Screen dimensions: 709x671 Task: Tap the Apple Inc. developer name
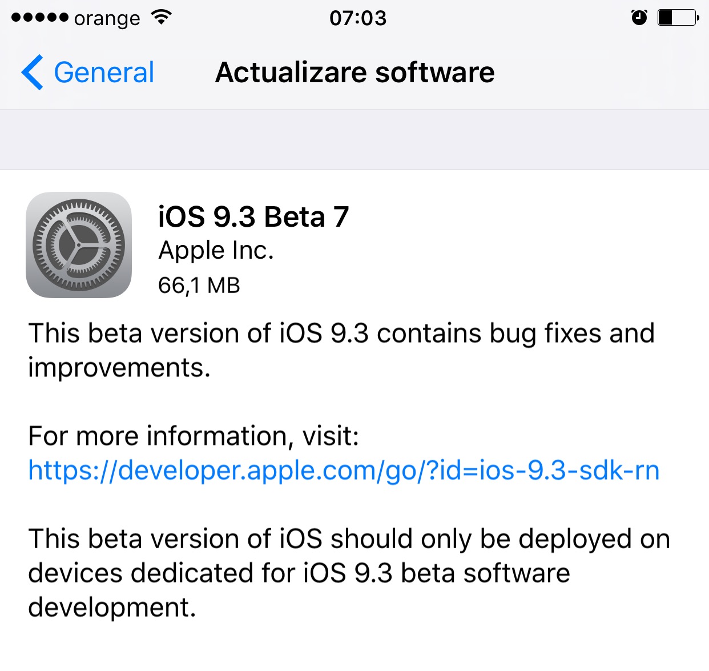[216, 251]
